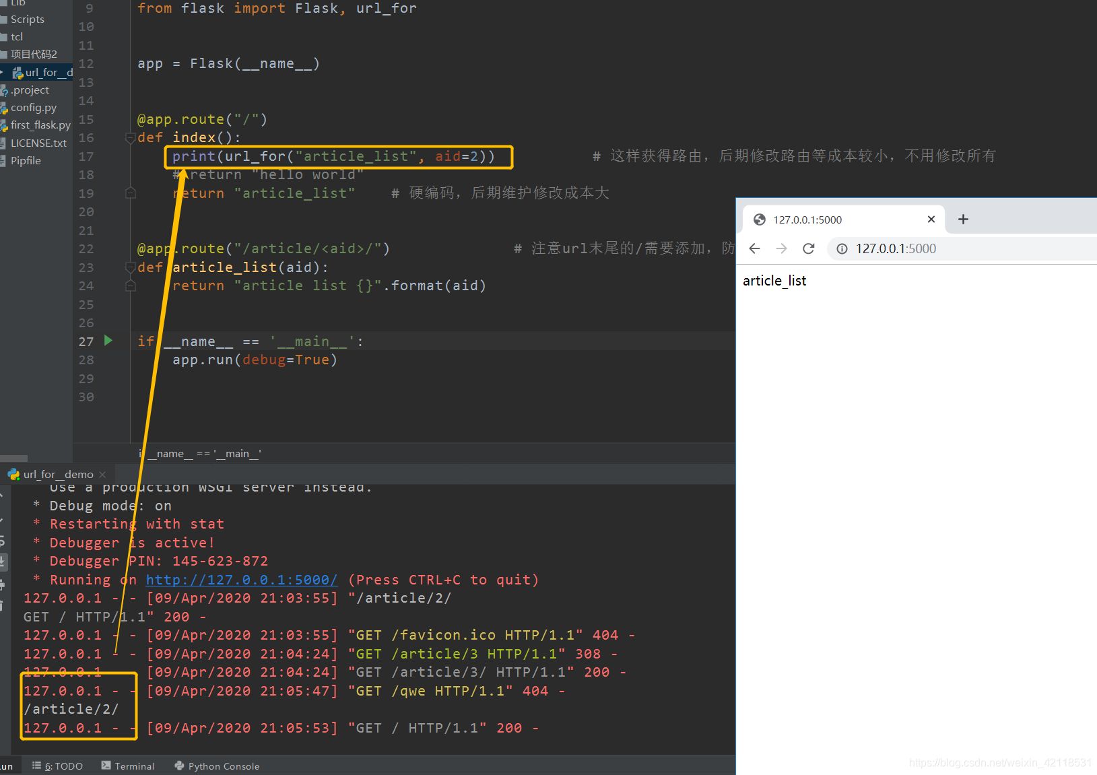The height and width of the screenshot is (775, 1097).
Task: Open first_flask.py in project tree
Action: [40, 125]
